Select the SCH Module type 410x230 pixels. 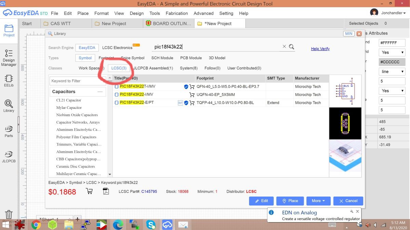pyautogui.click(x=162, y=58)
